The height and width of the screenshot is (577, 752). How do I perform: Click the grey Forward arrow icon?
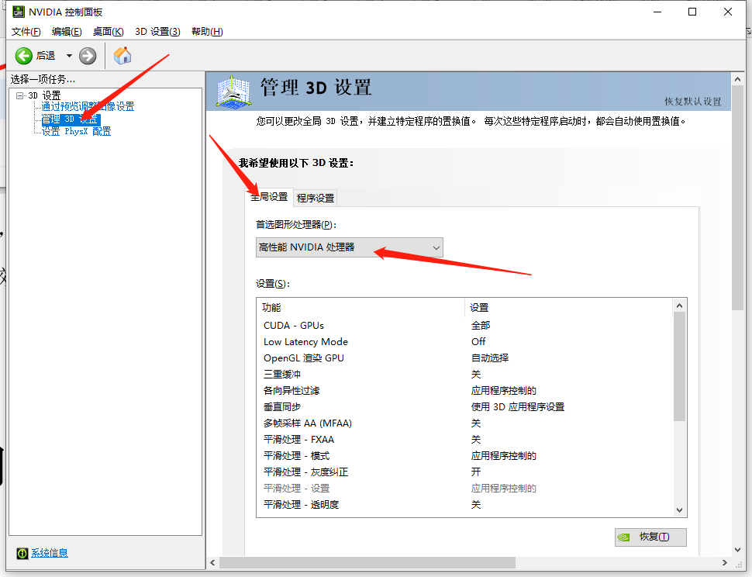click(88, 56)
